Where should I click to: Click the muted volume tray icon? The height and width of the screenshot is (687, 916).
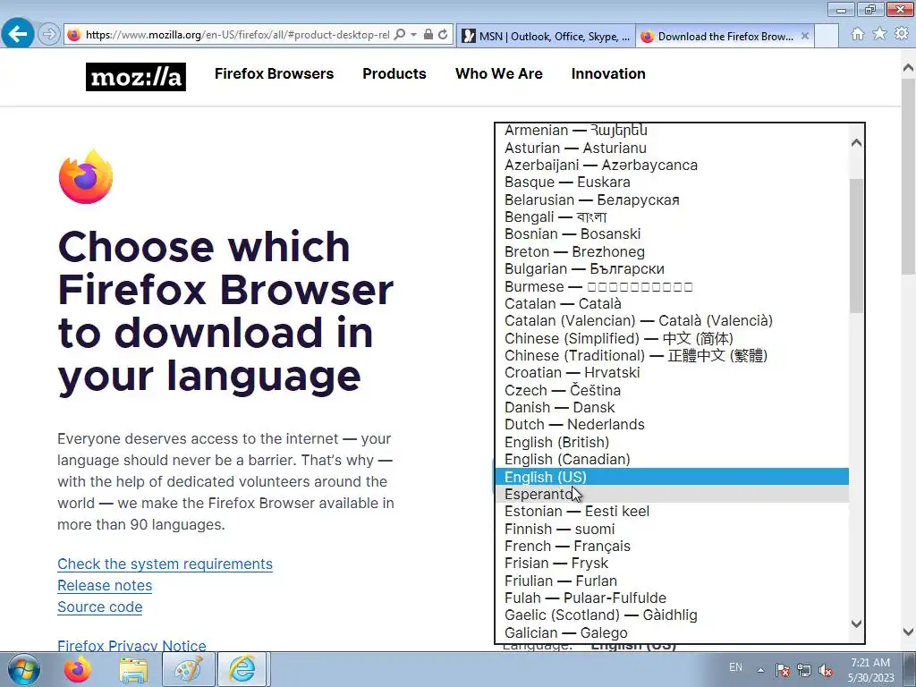826,670
